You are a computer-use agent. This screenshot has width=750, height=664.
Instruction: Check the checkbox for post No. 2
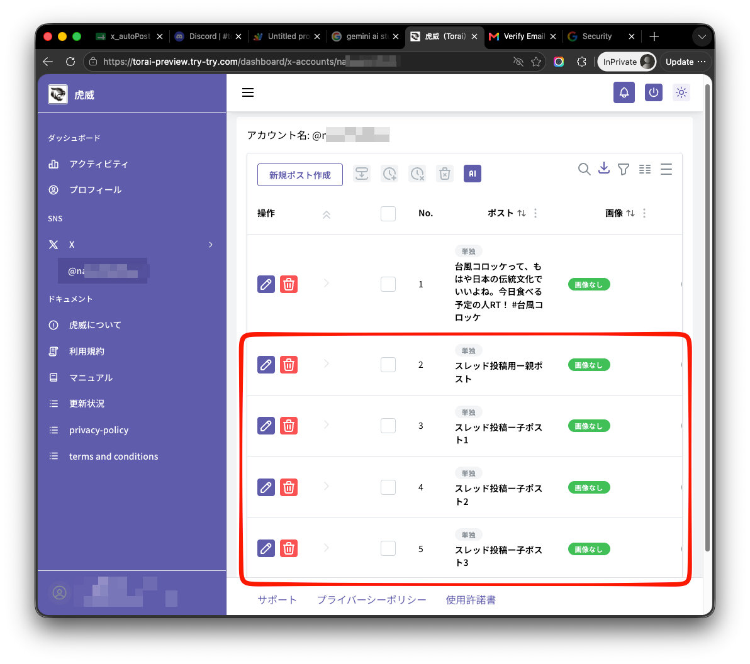(x=388, y=365)
